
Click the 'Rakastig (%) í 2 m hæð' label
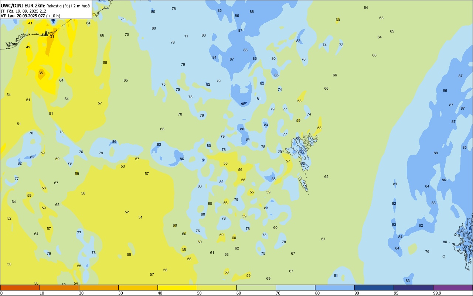coord(68,6)
